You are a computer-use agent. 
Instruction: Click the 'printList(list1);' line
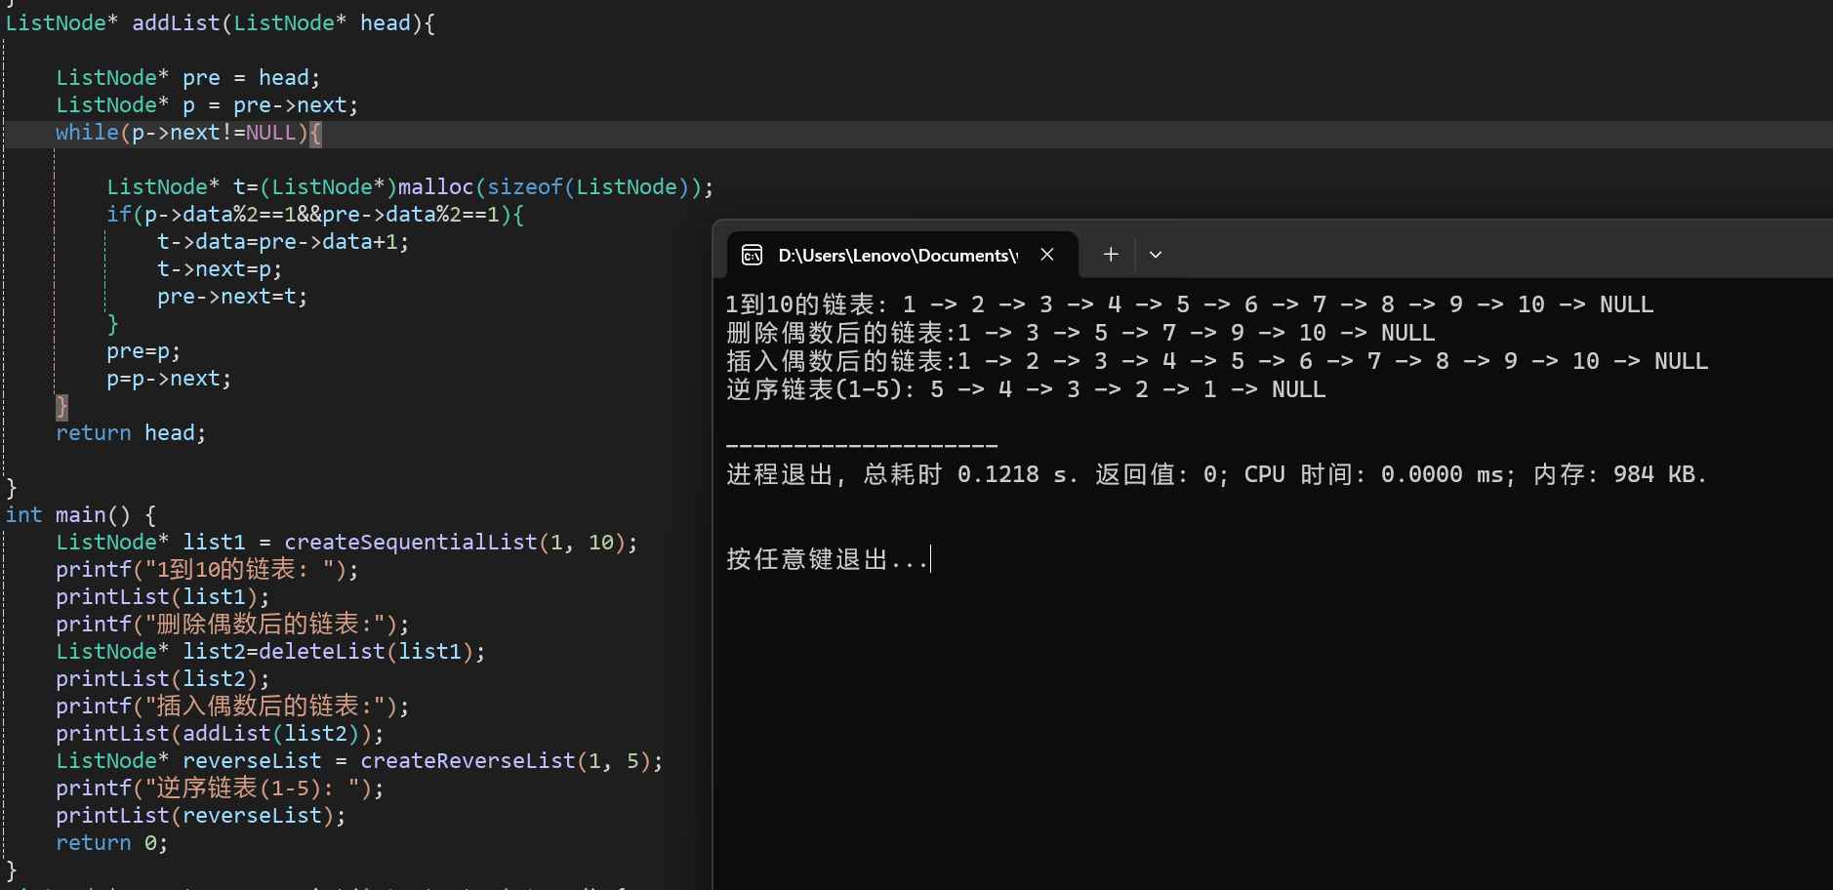tap(163, 597)
